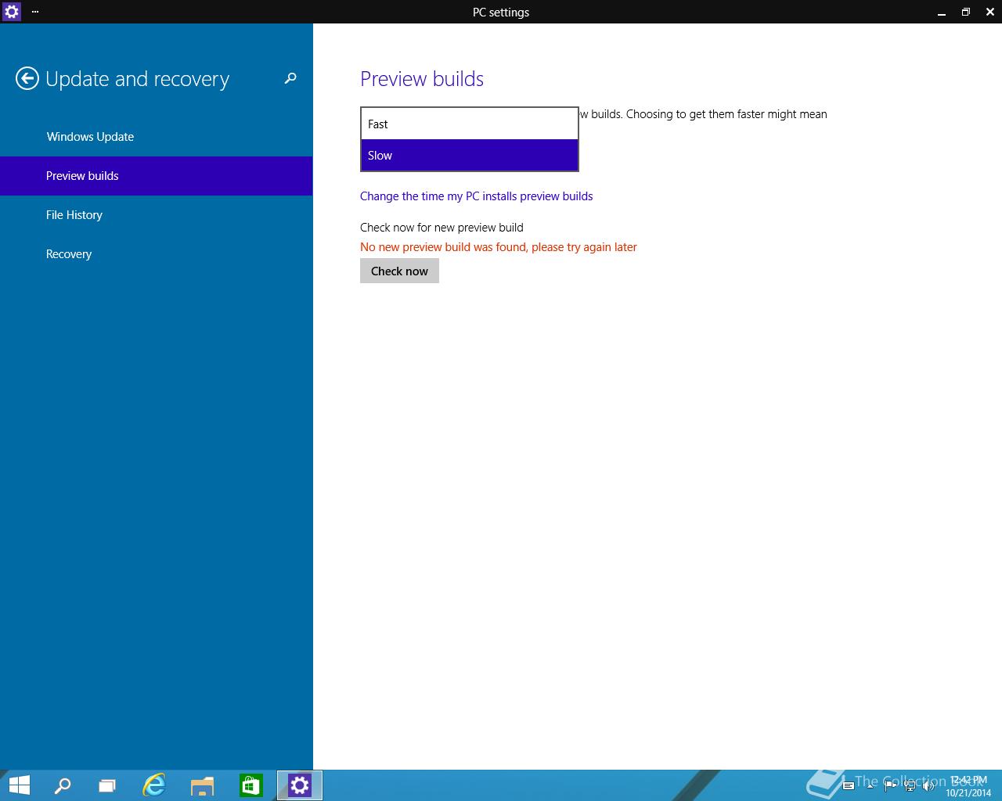The height and width of the screenshot is (801, 1002).
Task: Open Preview builds section
Action: click(157, 176)
